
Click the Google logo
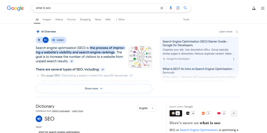point(15,8)
